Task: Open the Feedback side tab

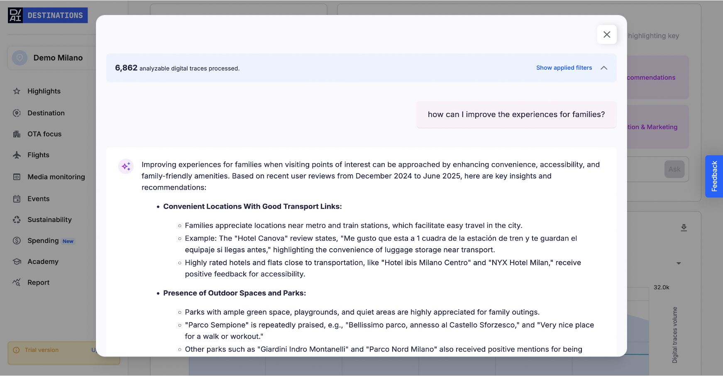Action: pyautogui.click(x=714, y=176)
